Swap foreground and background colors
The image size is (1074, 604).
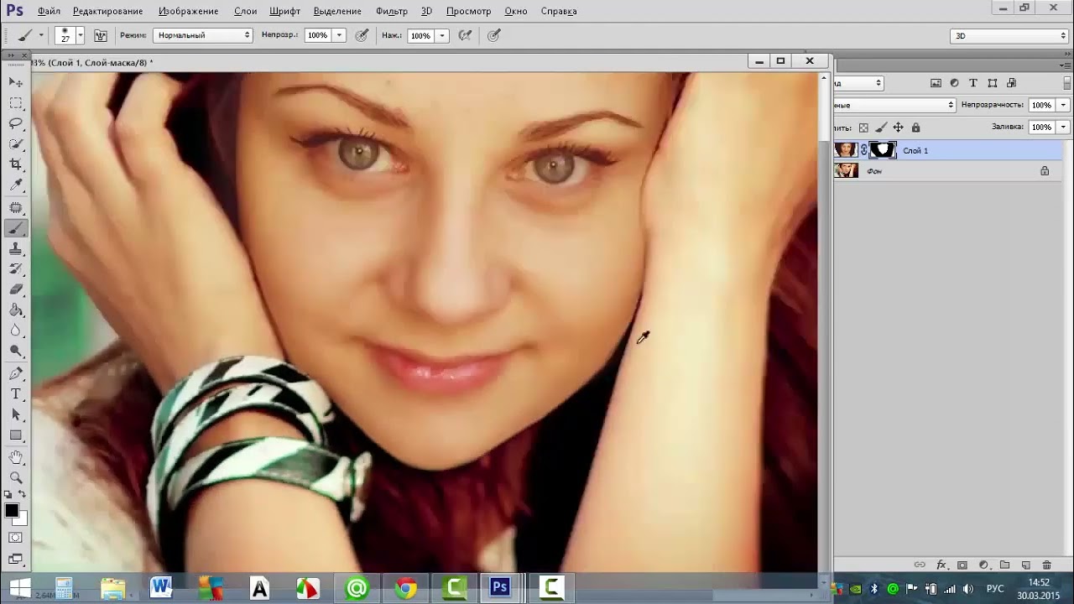click(x=23, y=496)
